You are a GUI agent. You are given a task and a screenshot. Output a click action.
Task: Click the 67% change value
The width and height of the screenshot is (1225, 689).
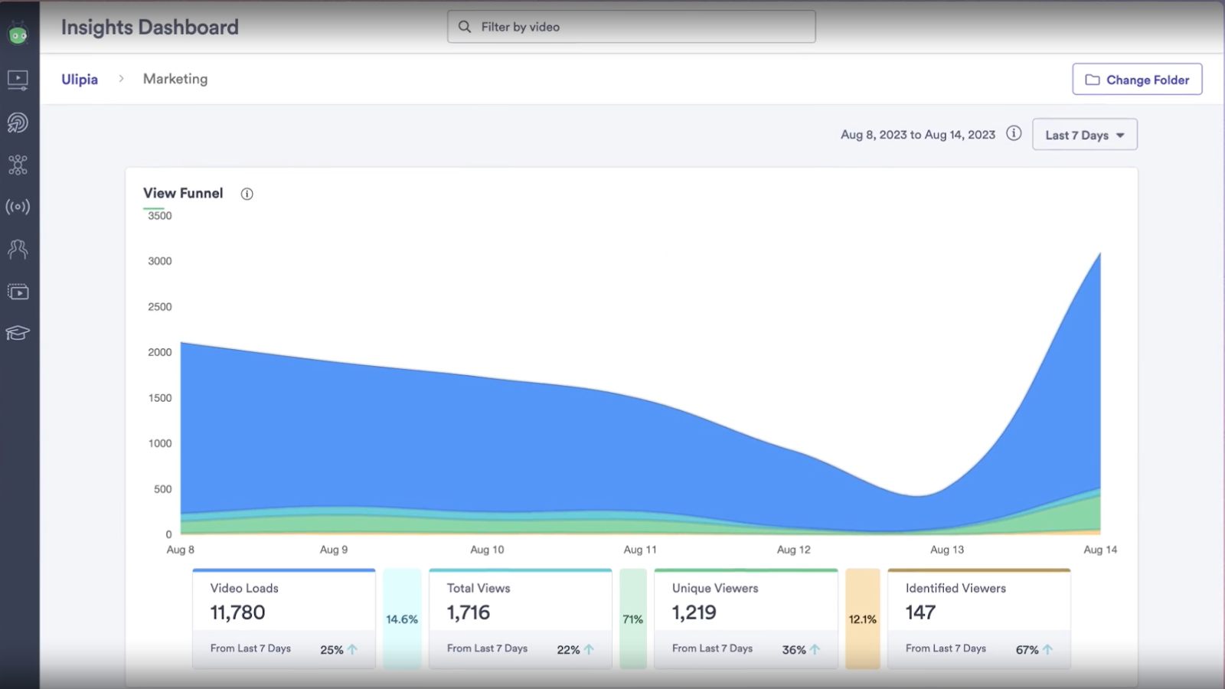pyautogui.click(x=1027, y=650)
